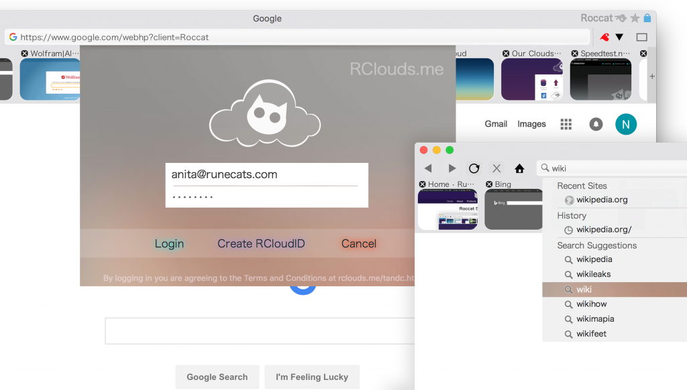Open the Wolfram|Alpha tab thumbnail
This screenshot has width=687, height=390.
click(x=50, y=79)
